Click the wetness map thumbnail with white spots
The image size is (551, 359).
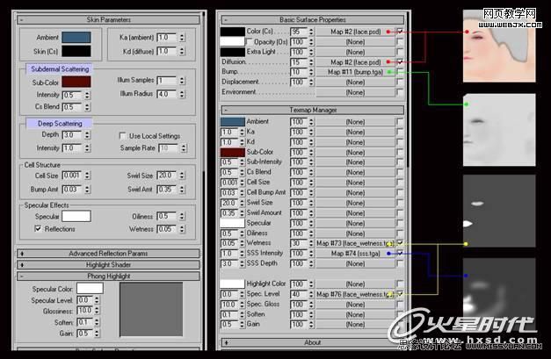tap(499, 211)
